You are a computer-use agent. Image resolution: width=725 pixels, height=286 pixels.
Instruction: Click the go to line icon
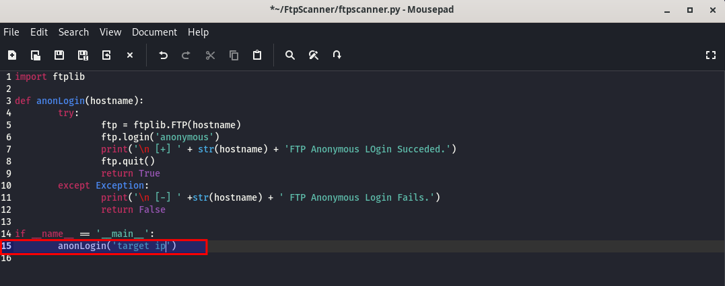[337, 55]
